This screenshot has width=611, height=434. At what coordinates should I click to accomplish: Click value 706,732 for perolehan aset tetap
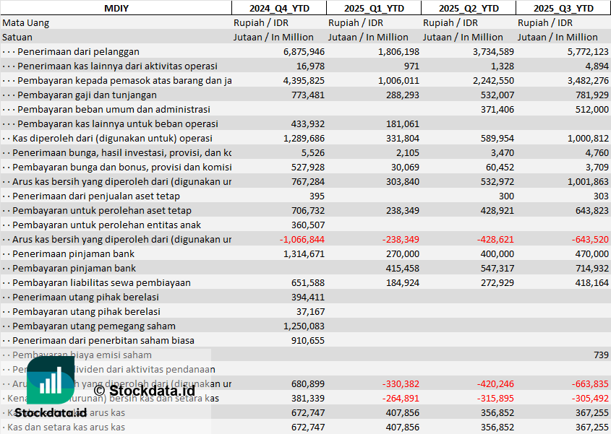pos(308,210)
